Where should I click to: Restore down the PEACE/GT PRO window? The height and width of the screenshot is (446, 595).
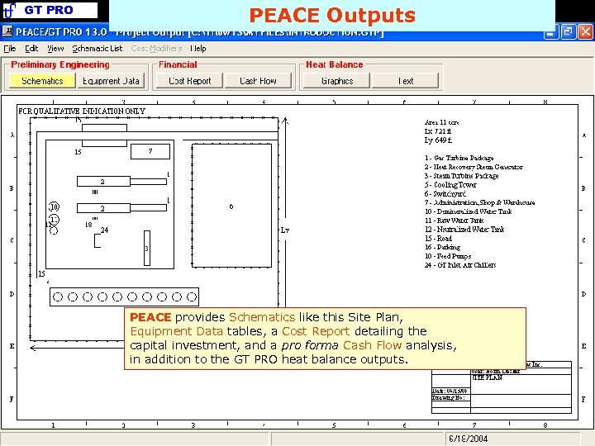click(x=568, y=32)
